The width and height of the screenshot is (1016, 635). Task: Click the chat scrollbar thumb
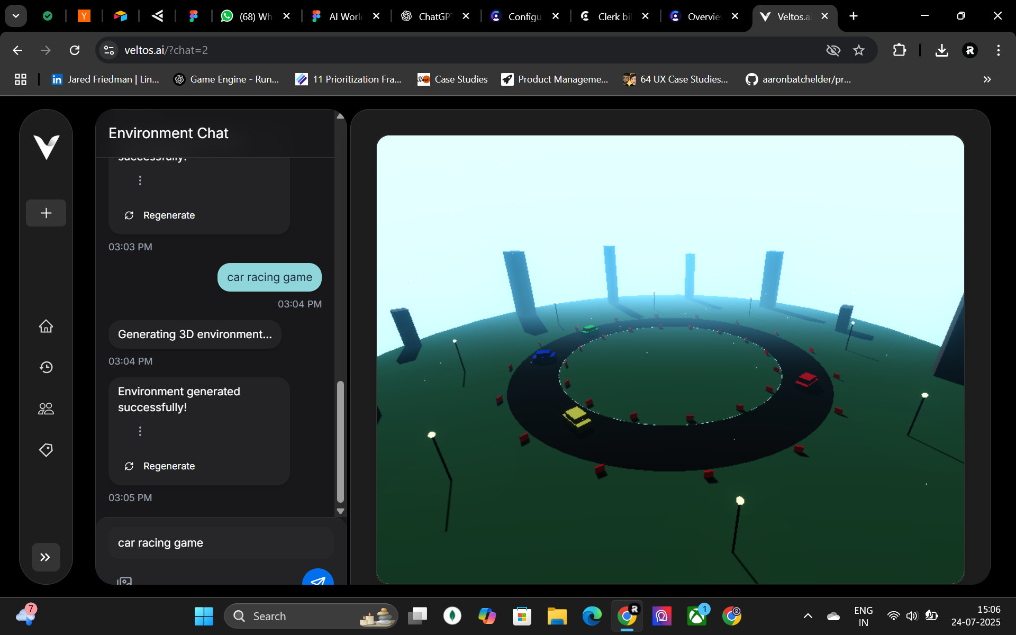click(x=341, y=442)
